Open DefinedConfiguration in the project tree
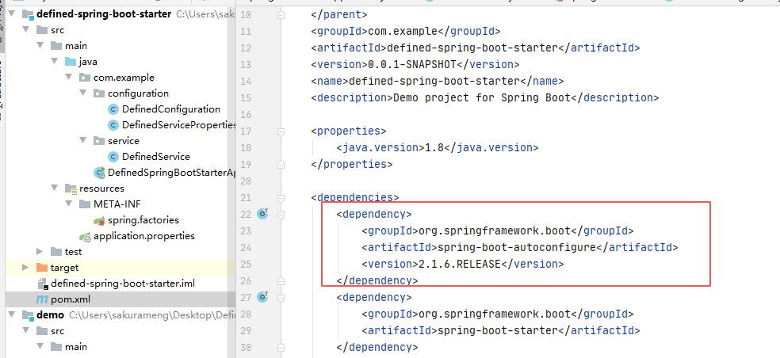This screenshot has width=780, height=358. pyautogui.click(x=171, y=109)
